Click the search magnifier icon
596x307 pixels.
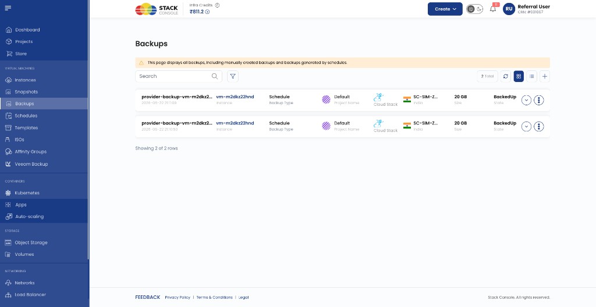point(215,76)
